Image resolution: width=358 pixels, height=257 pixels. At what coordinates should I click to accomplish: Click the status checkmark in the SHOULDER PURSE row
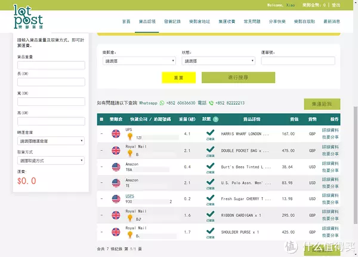click(210, 231)
